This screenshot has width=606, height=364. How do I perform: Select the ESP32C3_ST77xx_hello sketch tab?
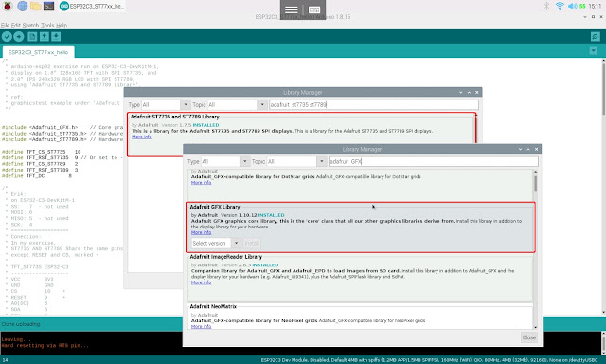38,52
